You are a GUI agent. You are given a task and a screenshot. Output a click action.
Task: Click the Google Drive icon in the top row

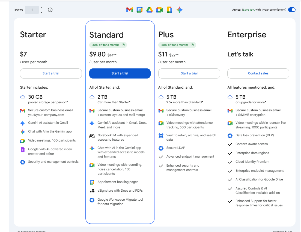tap(150, 10)
